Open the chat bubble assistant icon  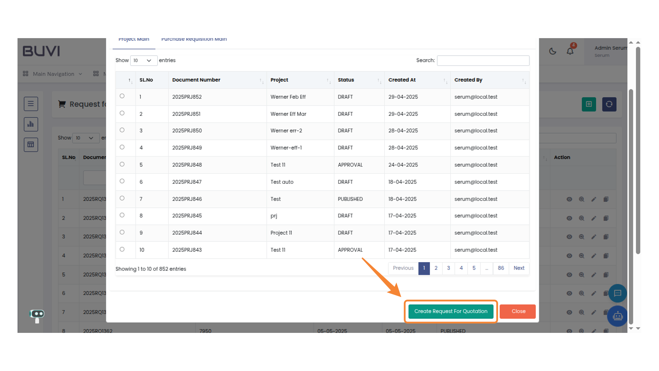click(x=617, y=293)
